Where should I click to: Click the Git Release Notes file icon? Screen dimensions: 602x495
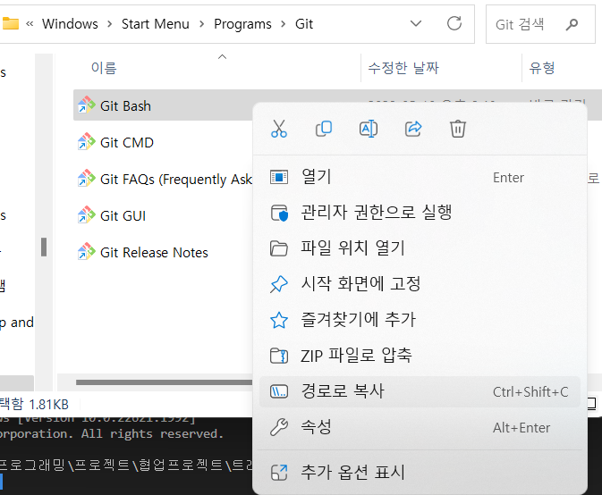point(87,252)
